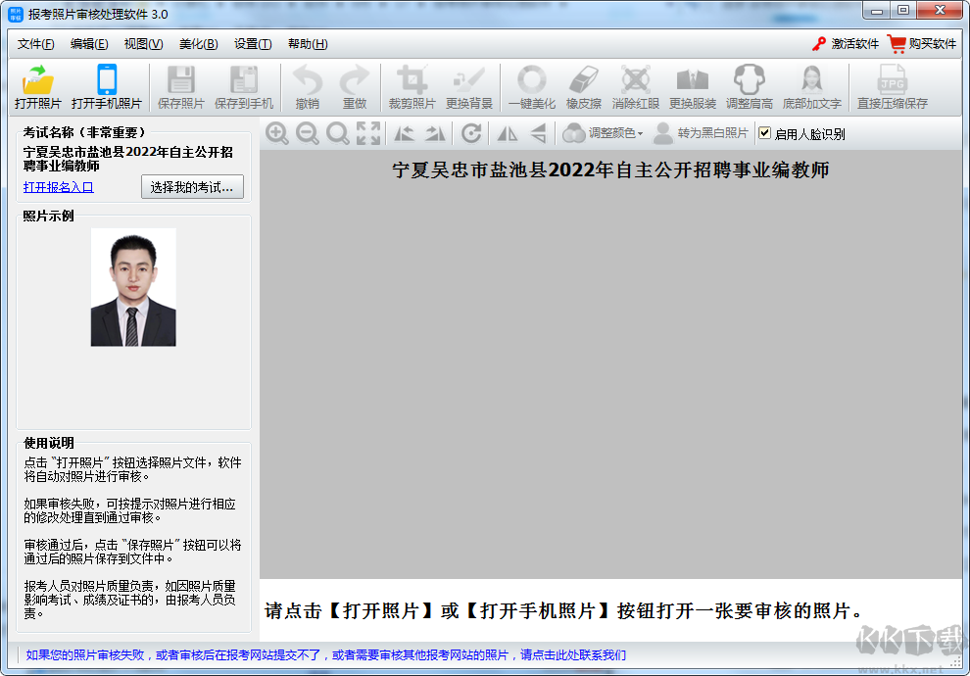
Task: Open the 美化 menu
Action: (198, 44)
